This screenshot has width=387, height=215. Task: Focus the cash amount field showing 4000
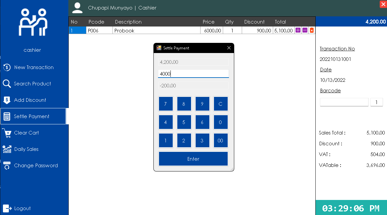(193, 74)
